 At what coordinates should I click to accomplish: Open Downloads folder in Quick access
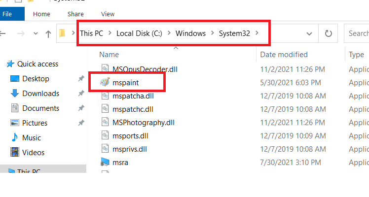[40, 94]
